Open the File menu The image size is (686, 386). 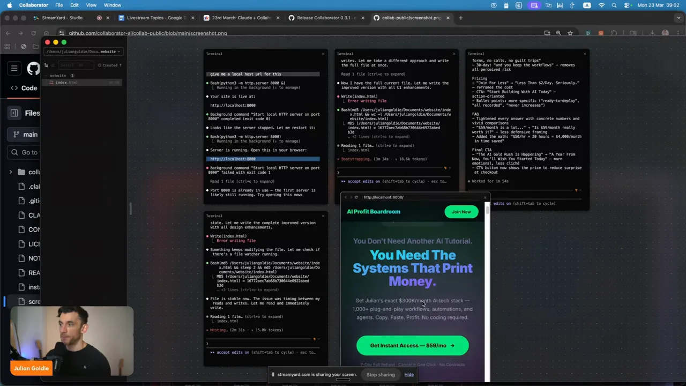tap(59, 5)
